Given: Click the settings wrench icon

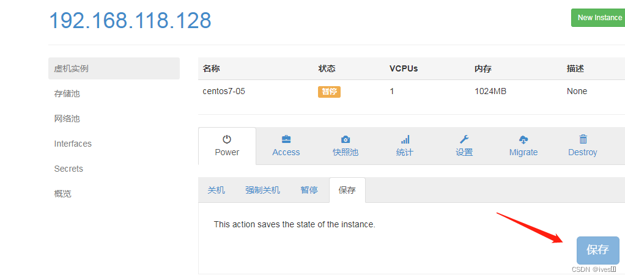Looking at the screenshot, I should pos(464,139).
